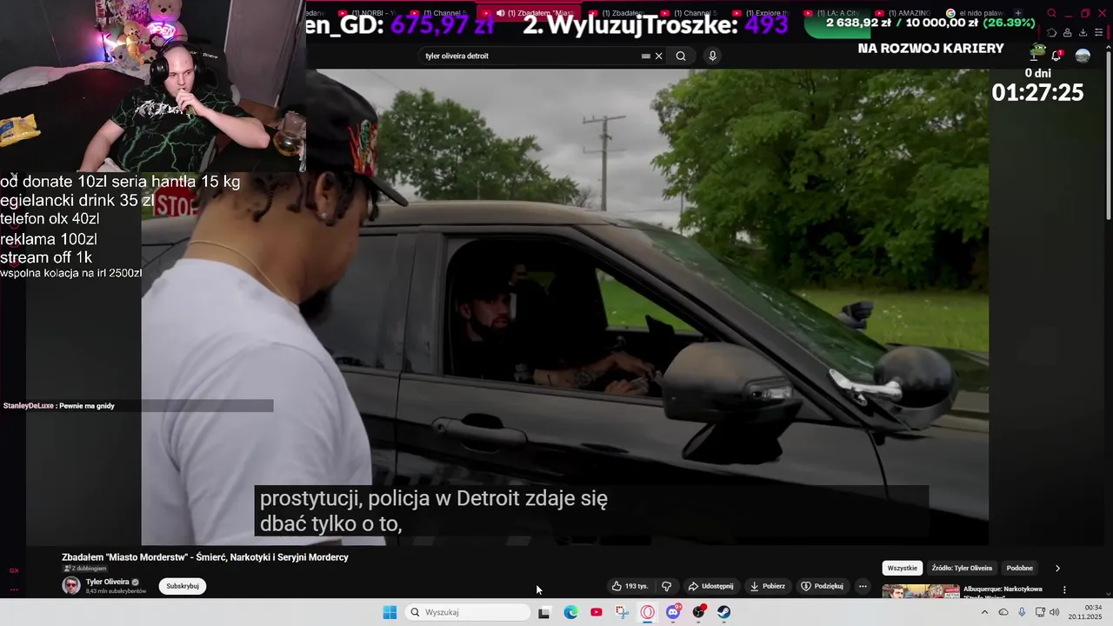Open OBS-like app icon left of Steam
The width and height of the screenshot is (1113, 626).
[x=698, y=612]
